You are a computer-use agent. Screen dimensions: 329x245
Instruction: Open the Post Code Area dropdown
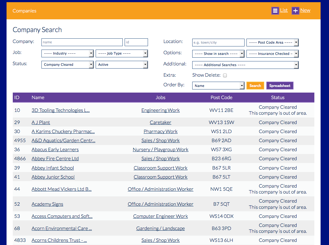[272, 42]
